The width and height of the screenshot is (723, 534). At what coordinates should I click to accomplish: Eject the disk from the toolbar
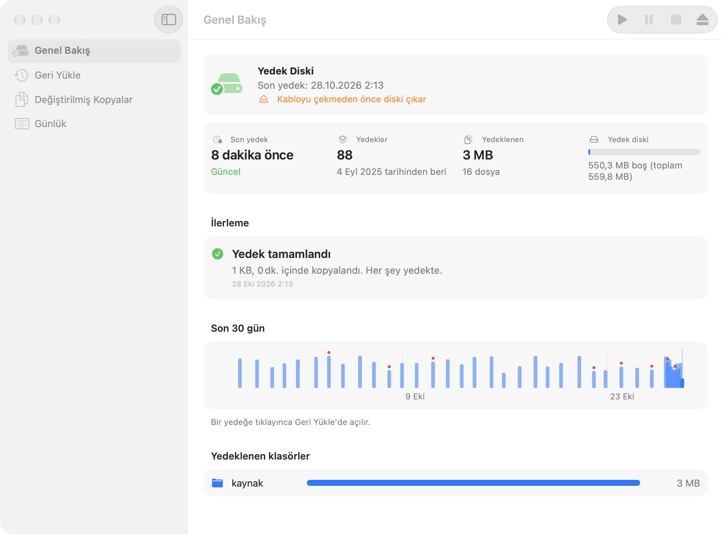click(x=702, y=20)
